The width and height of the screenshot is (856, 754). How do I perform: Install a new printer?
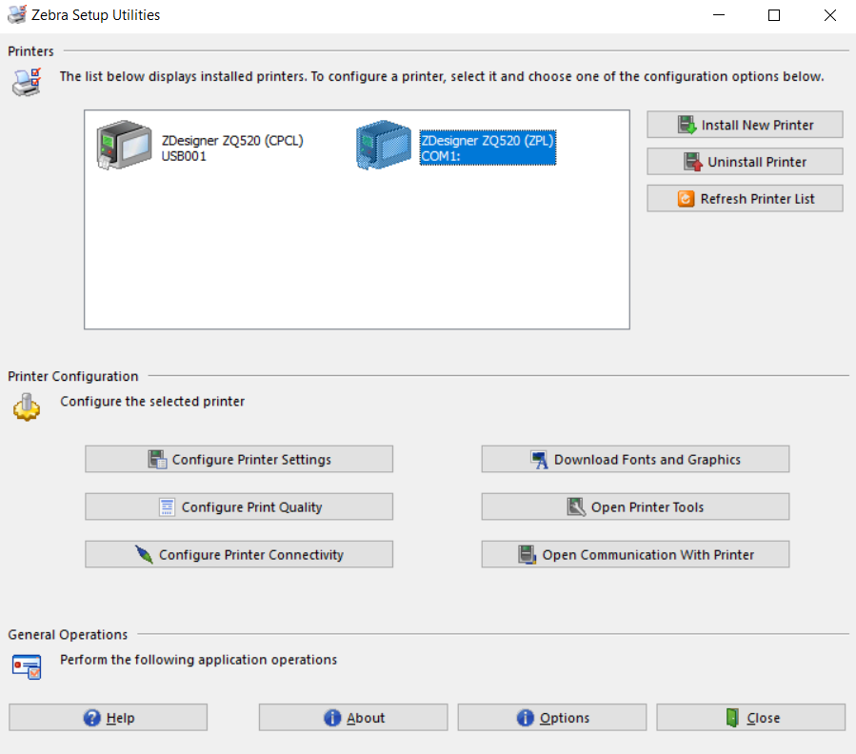[744, 124]
